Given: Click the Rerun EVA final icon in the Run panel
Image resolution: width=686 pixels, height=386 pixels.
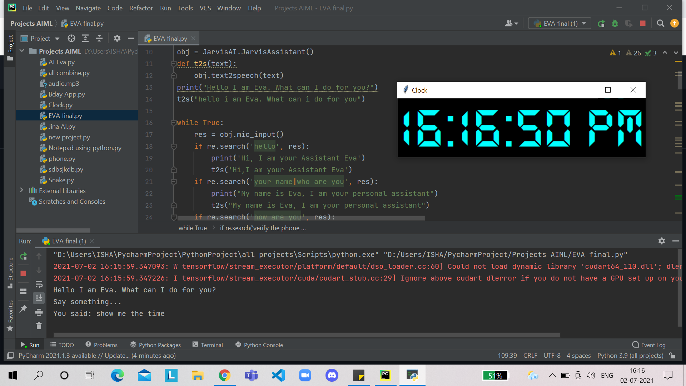Looking at the screenshot, I should coord(24,256).
